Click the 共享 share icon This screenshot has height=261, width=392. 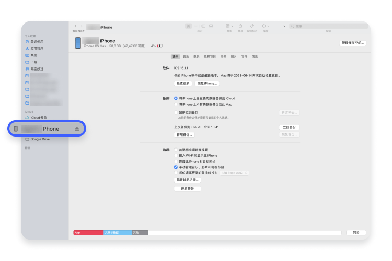coord(240,26)
